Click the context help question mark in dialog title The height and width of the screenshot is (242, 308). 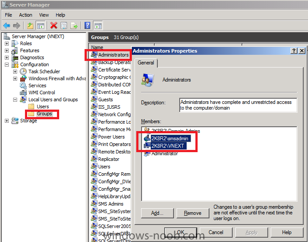pyautogui.click(x=294, y=51)
